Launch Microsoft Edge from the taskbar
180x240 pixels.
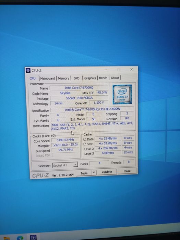coord(20,238)
